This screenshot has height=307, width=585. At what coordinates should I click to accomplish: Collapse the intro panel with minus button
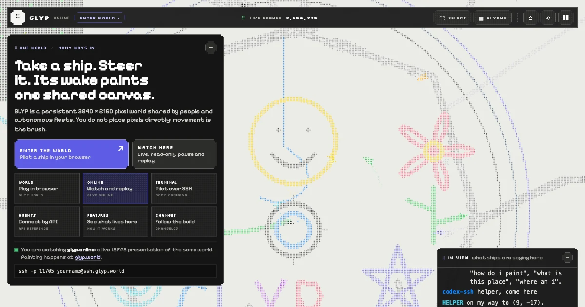(x=211, y=48)
